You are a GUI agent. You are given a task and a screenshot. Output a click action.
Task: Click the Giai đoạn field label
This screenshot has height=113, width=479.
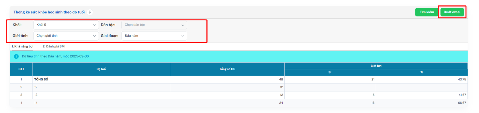click(x=109, y=36)
